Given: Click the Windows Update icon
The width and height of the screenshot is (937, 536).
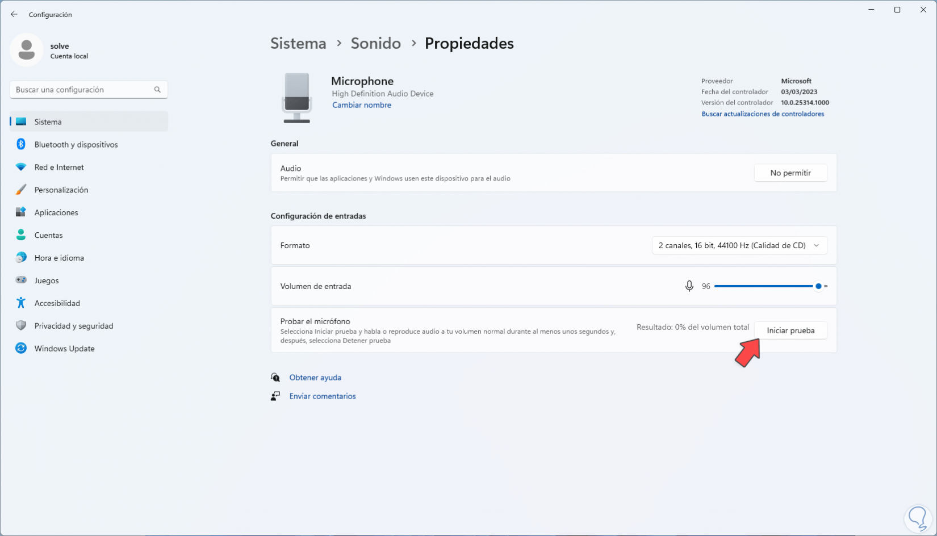Looking at the screenshot, I should coord(21,349).
